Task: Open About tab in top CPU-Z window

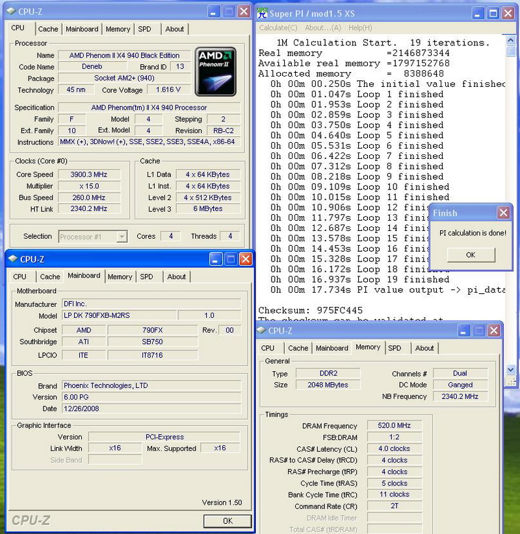Action: click(x=174, y=29)
